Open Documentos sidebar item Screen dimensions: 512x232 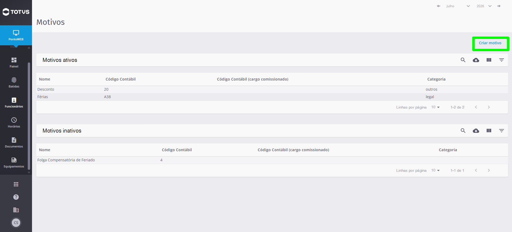point(14,142)
